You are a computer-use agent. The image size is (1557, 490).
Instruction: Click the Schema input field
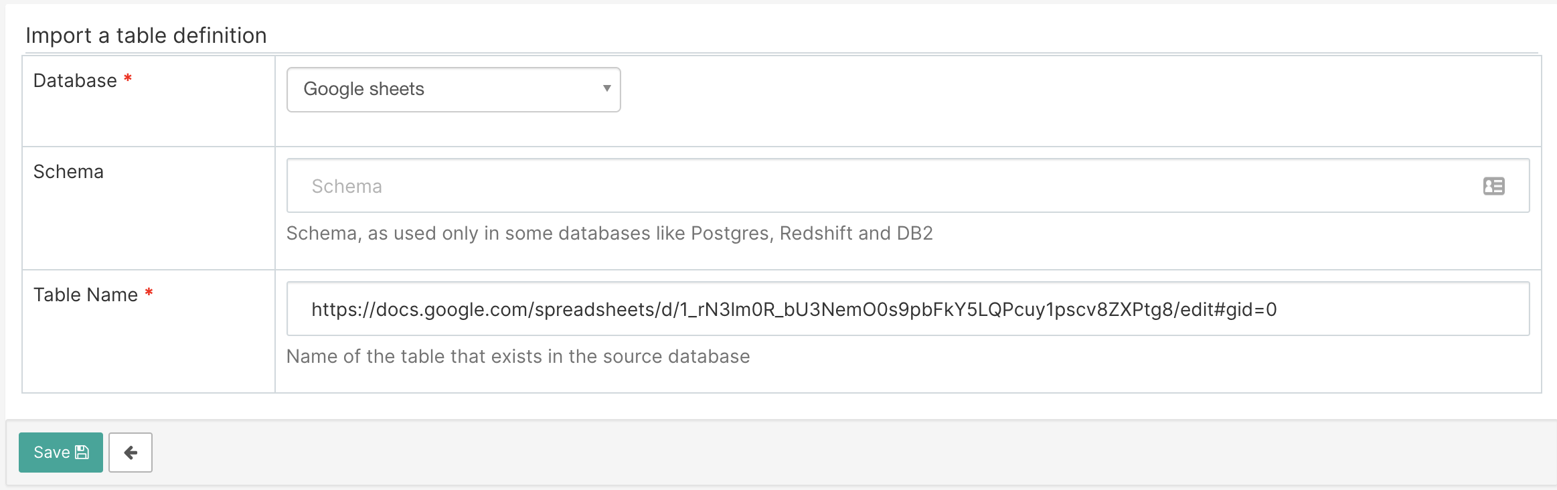pyautogui.click(x=870, y=186)
